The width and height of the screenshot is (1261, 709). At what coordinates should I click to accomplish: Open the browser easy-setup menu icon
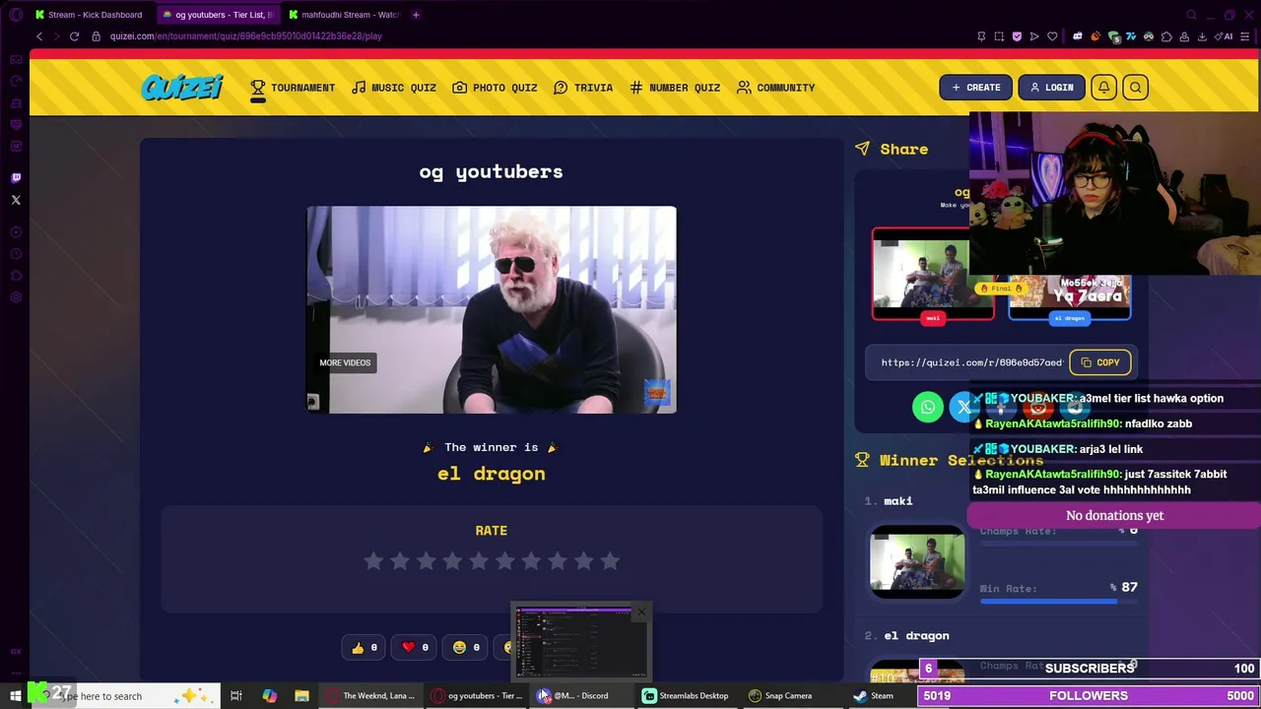pos(1245,36)
